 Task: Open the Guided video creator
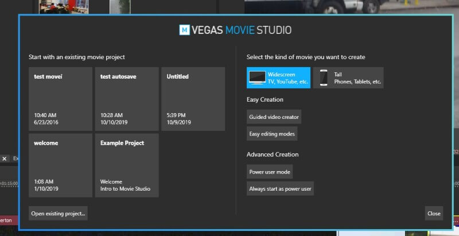click(274, 117)
